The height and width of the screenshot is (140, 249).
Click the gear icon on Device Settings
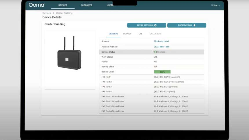coord(155,25)
